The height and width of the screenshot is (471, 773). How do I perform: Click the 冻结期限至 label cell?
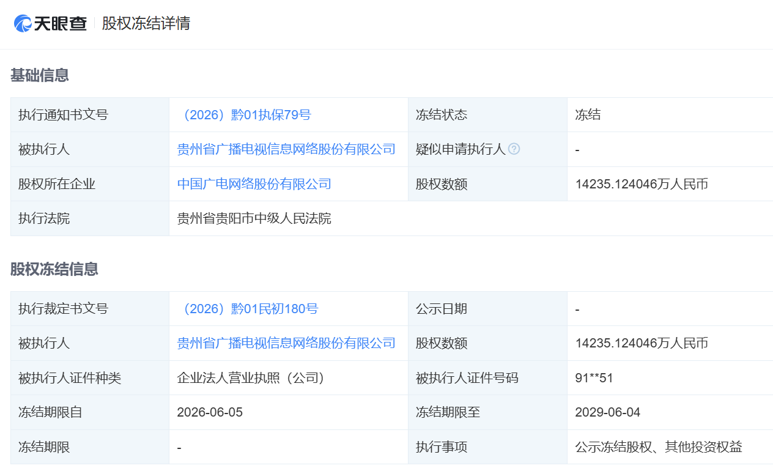[x=487, y=412]
